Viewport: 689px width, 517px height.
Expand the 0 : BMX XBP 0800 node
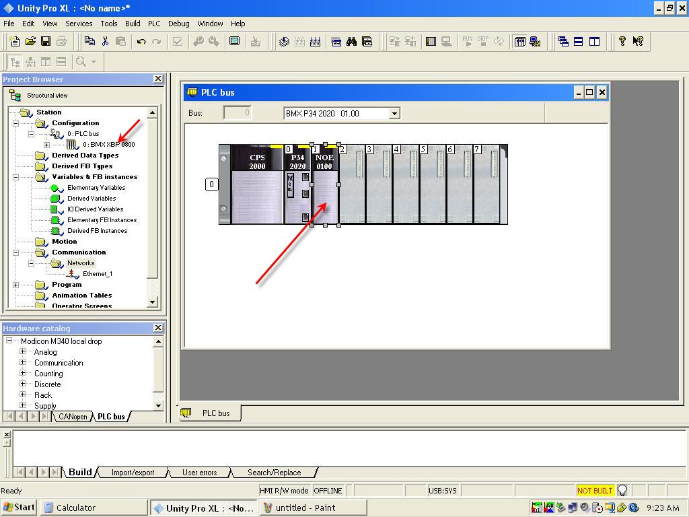tap(46, 145)
